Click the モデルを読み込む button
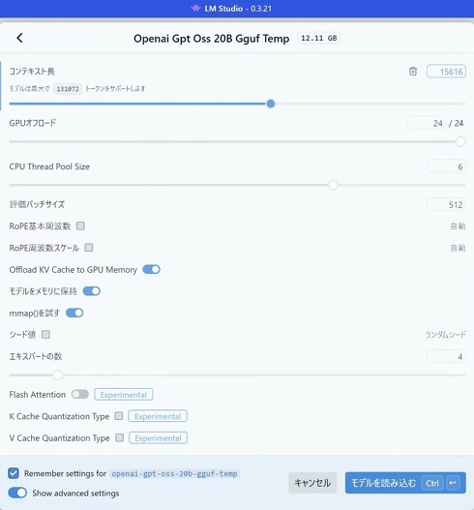The width and height of the screenshot is (474, 510). pos(405,483)
